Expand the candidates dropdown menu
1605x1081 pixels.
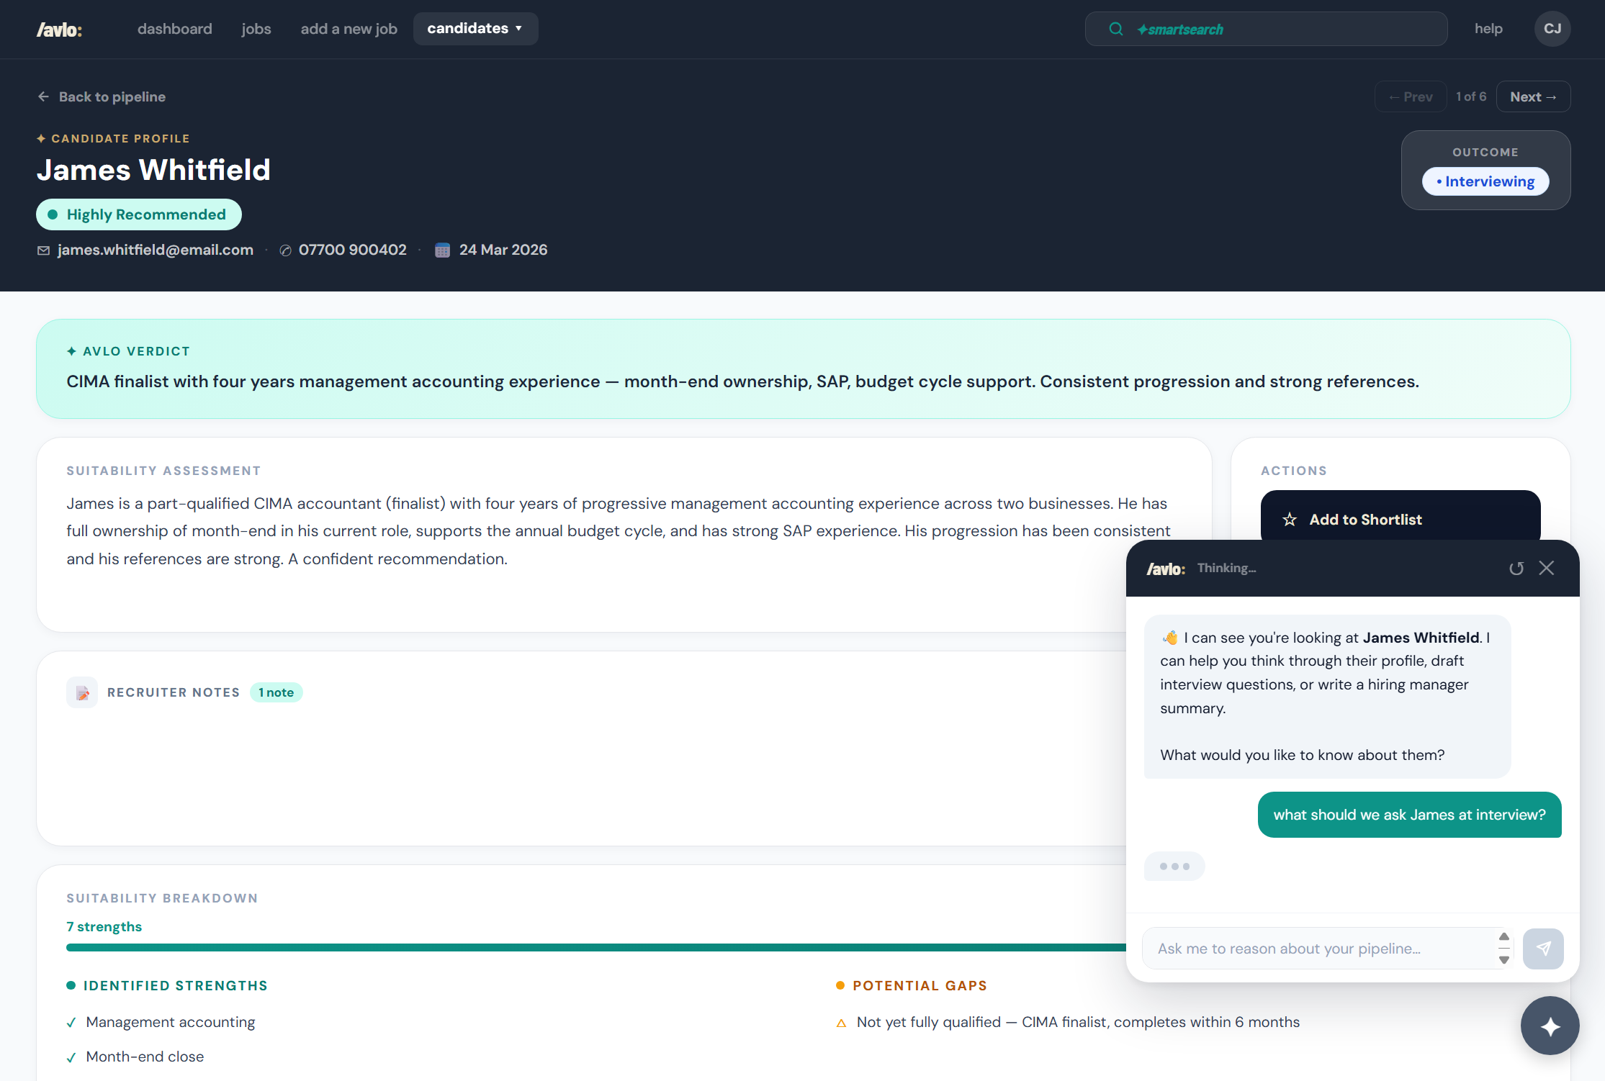coord(475,29)
